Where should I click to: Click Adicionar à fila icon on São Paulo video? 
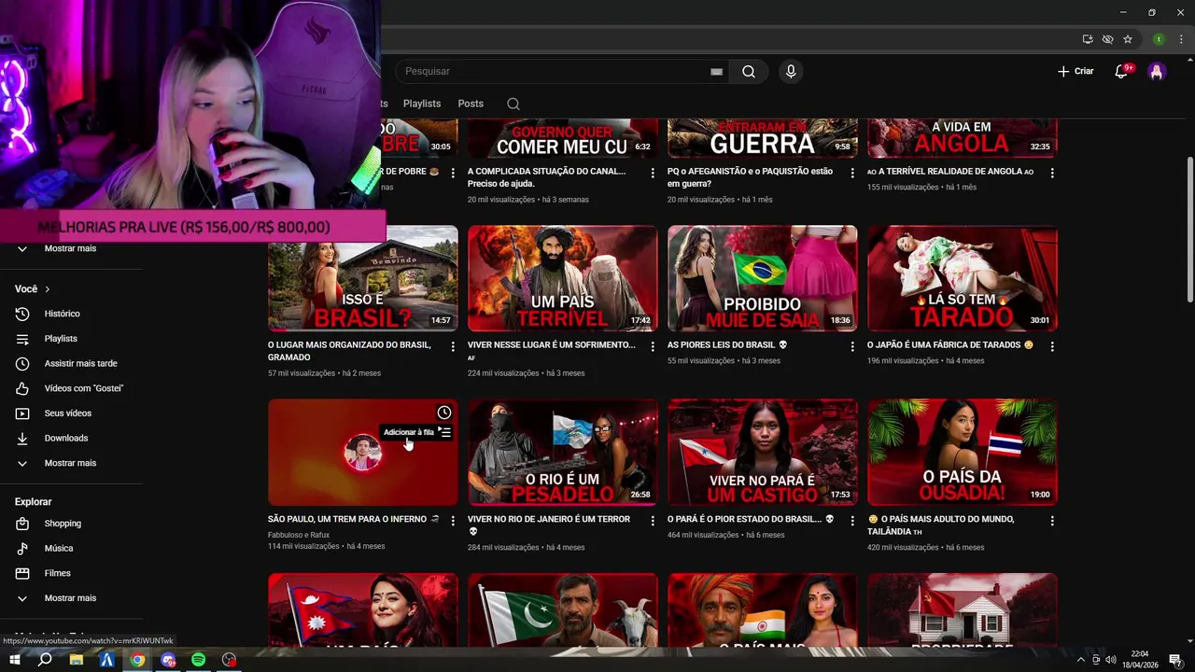click(x=444, y=432)
